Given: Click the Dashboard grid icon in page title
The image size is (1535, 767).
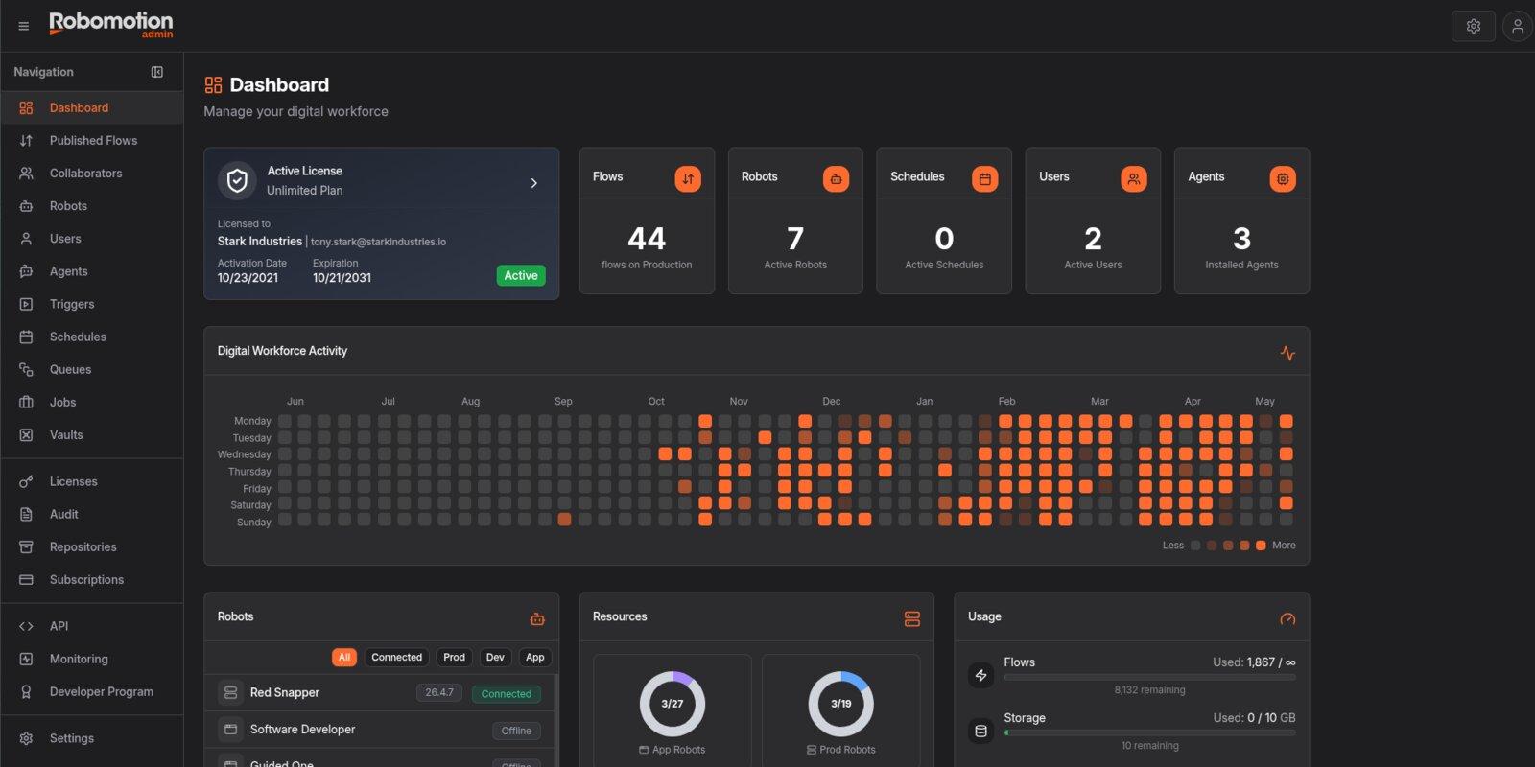Looking at the screenshot, I should (213, 85).
